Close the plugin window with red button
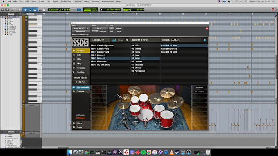This screenshot has height=156, width=278. (x=207, y=29)
